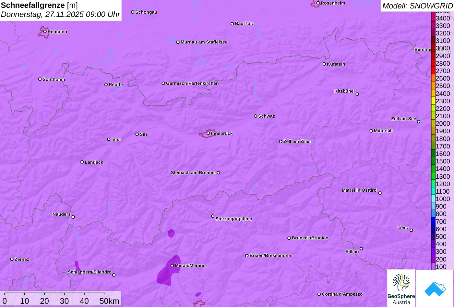Click the Kempten city marker circle
The image size is (454, 307).
[x=45, y=32]
